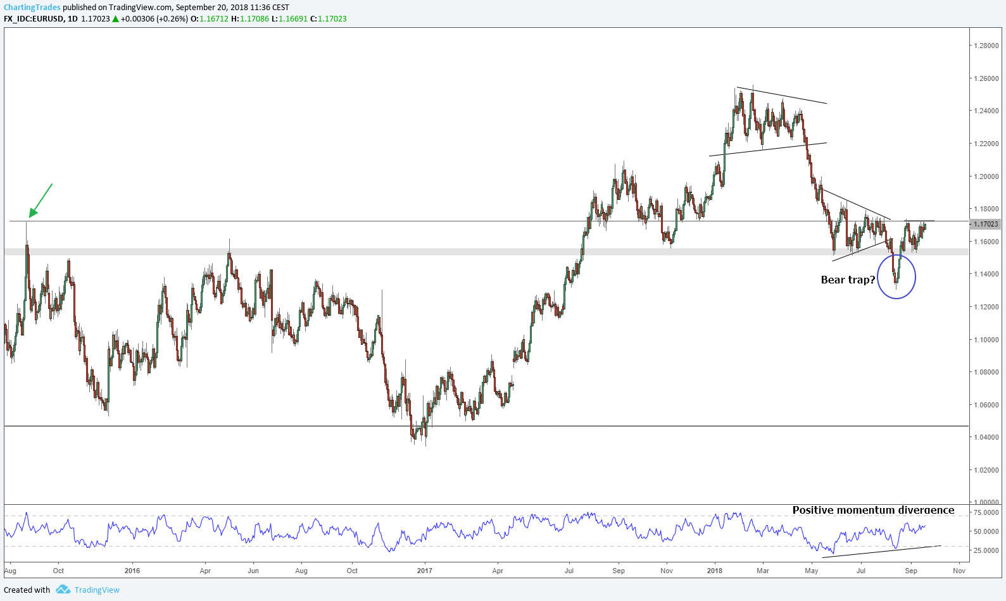The width and height of the screenshot is (1006, 601).
Task: Click the 1.26000 price axis label
Action: point(986,78)
